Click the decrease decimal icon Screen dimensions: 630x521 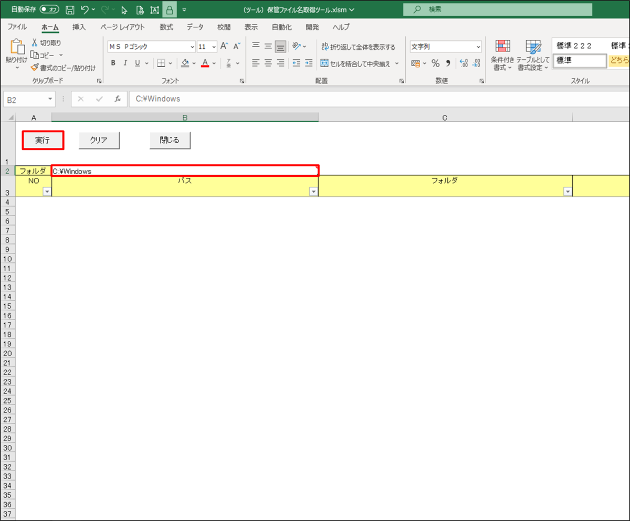pyautogui.click(x=476, y=63)
